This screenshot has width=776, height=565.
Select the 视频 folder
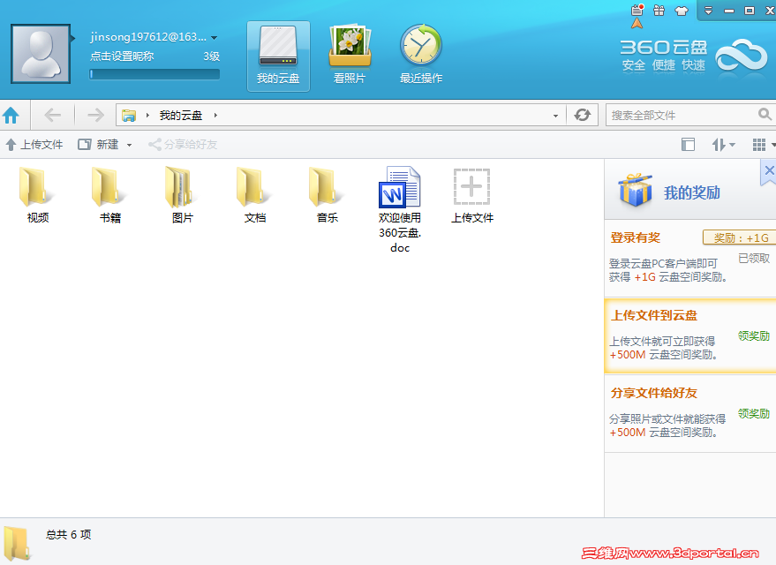38,195
